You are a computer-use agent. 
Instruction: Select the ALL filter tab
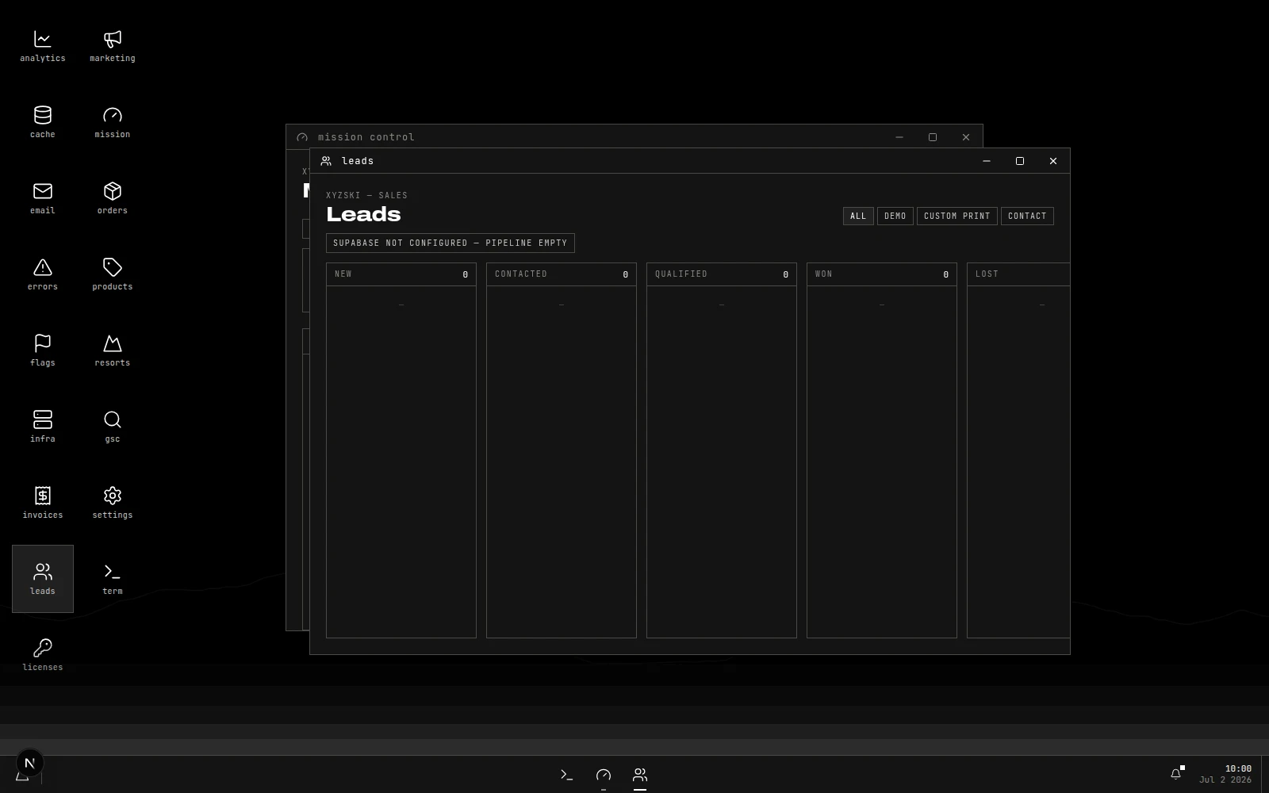858,216
